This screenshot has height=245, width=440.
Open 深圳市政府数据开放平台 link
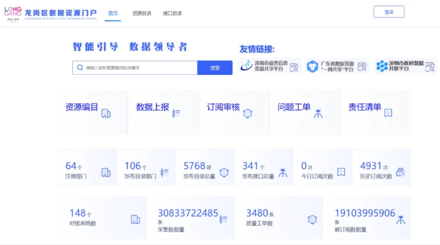point(405,66)
